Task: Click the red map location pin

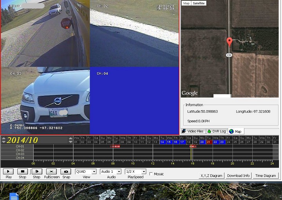Action: [x=230, y=42]
